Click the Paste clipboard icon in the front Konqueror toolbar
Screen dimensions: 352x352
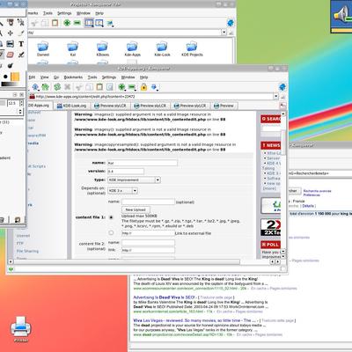[x=99, y=87]
